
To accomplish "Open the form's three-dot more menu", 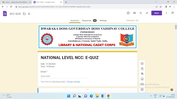I will [166, 13].
